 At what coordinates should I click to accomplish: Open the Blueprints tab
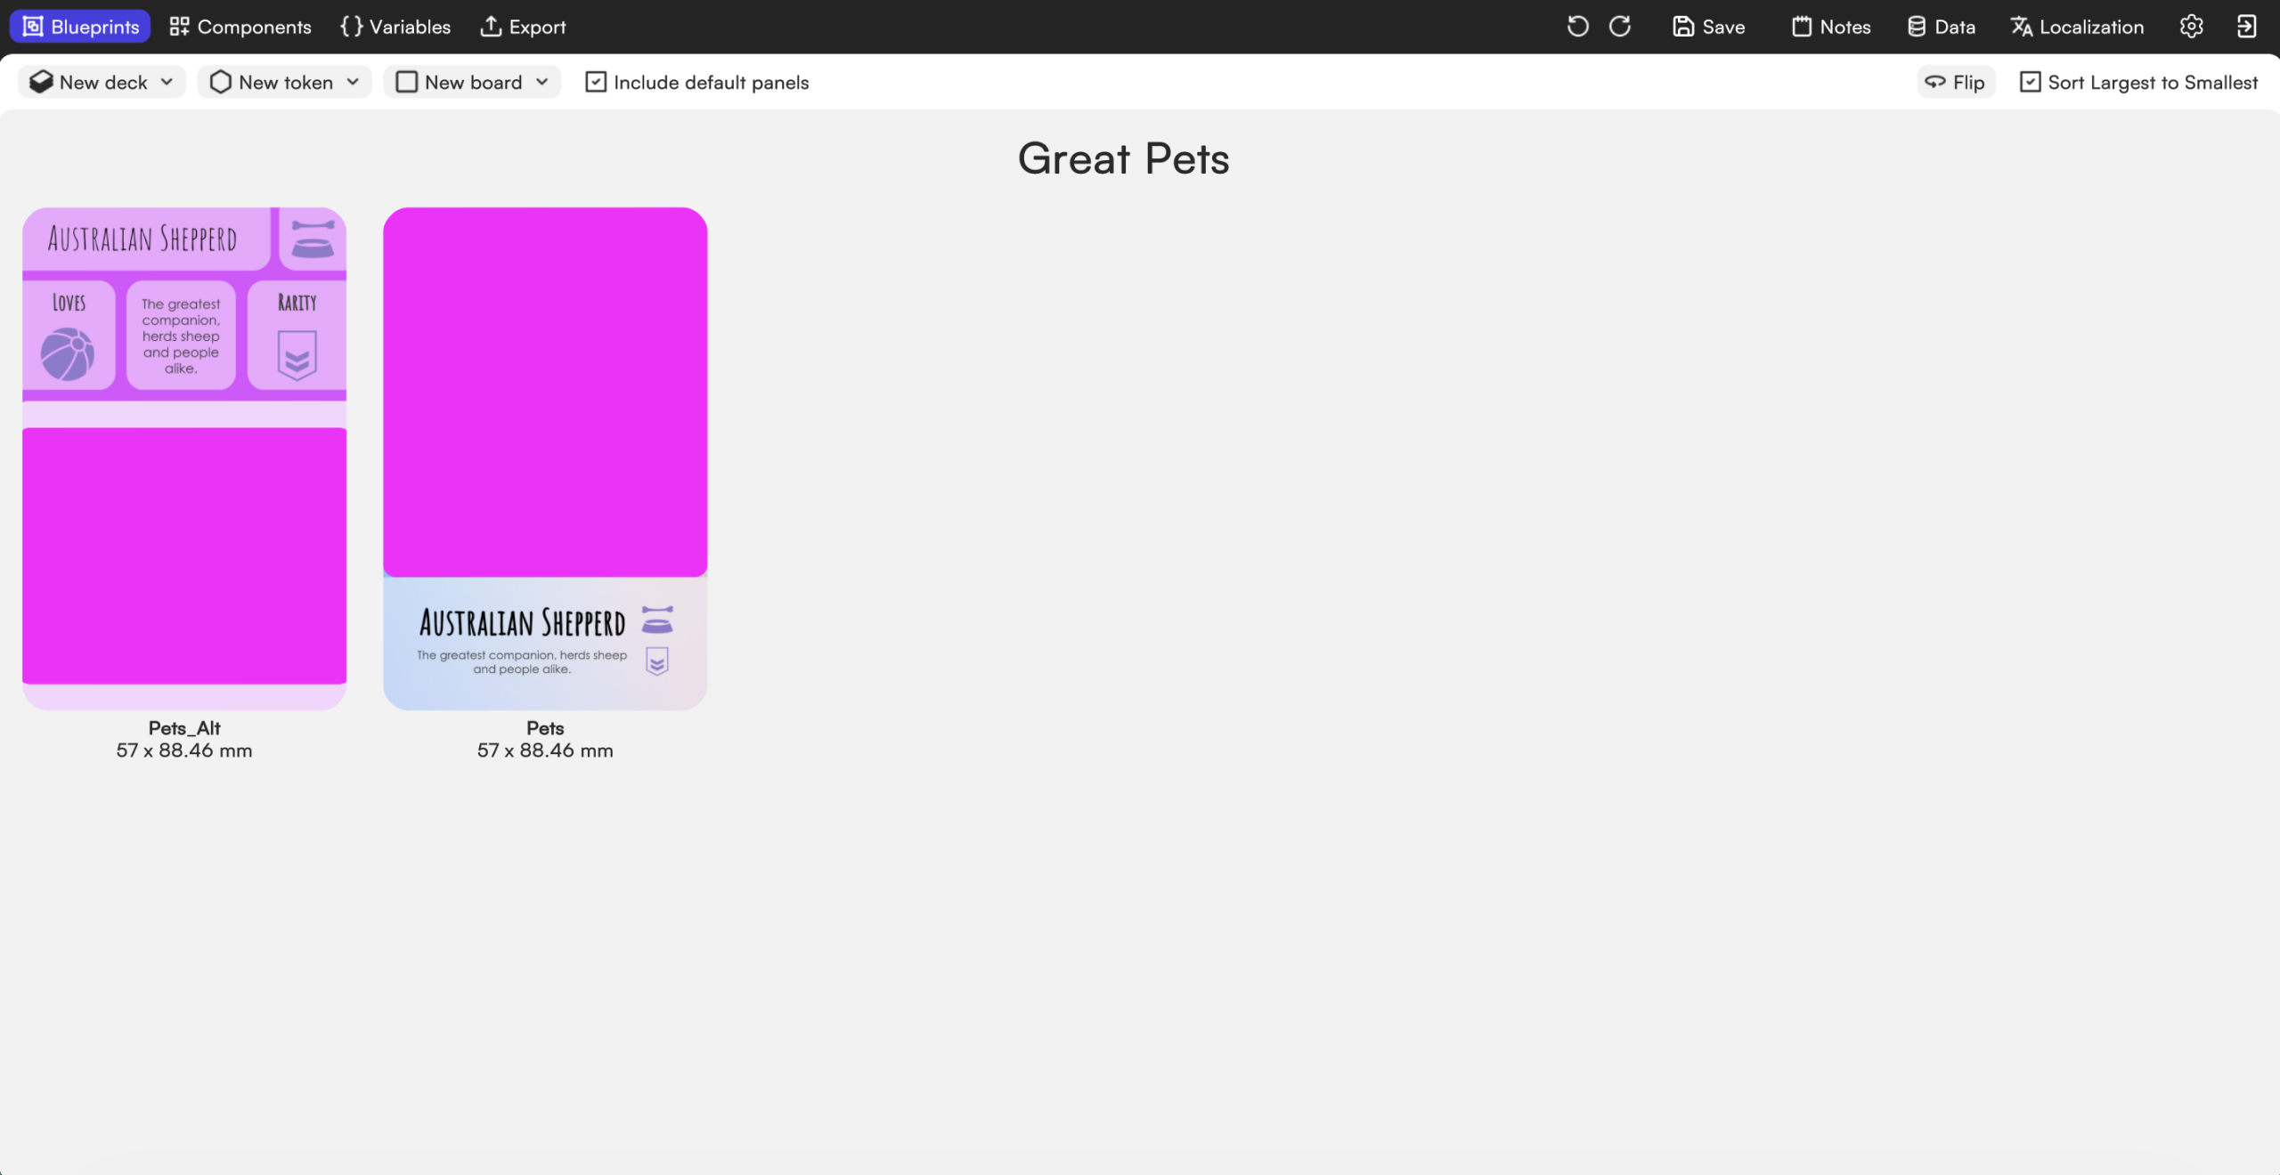click(x=80, y=27)
